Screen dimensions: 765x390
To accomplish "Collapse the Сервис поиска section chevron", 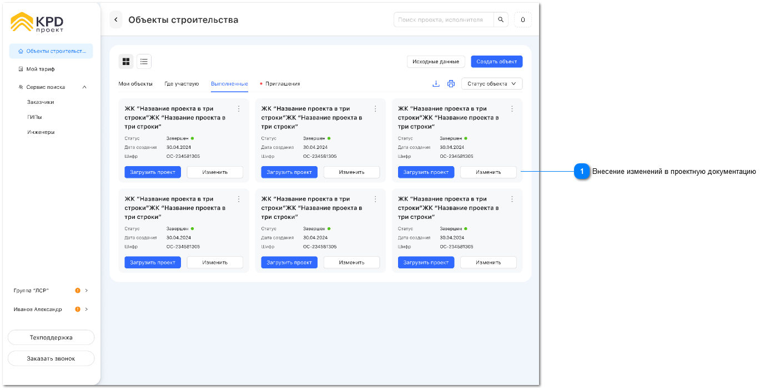I will pos(84,87).
